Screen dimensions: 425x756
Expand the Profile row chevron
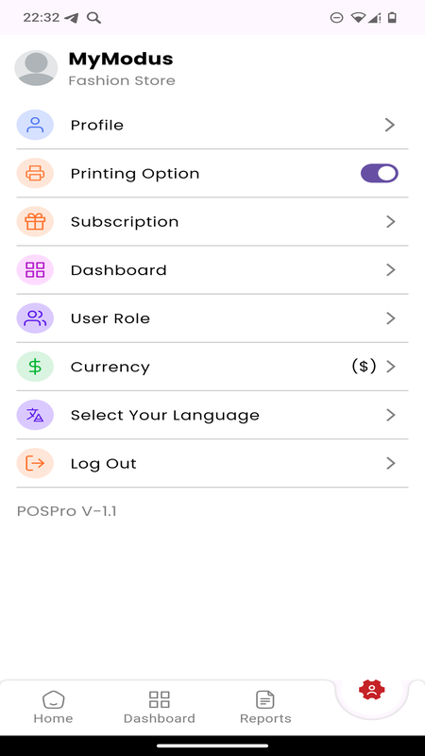[x=390, y=125]
